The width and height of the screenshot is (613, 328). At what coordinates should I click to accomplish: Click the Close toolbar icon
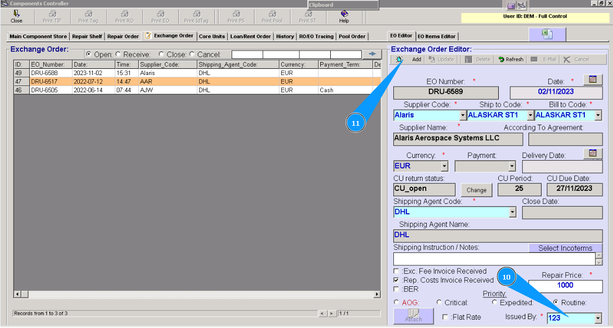point(16,17)
